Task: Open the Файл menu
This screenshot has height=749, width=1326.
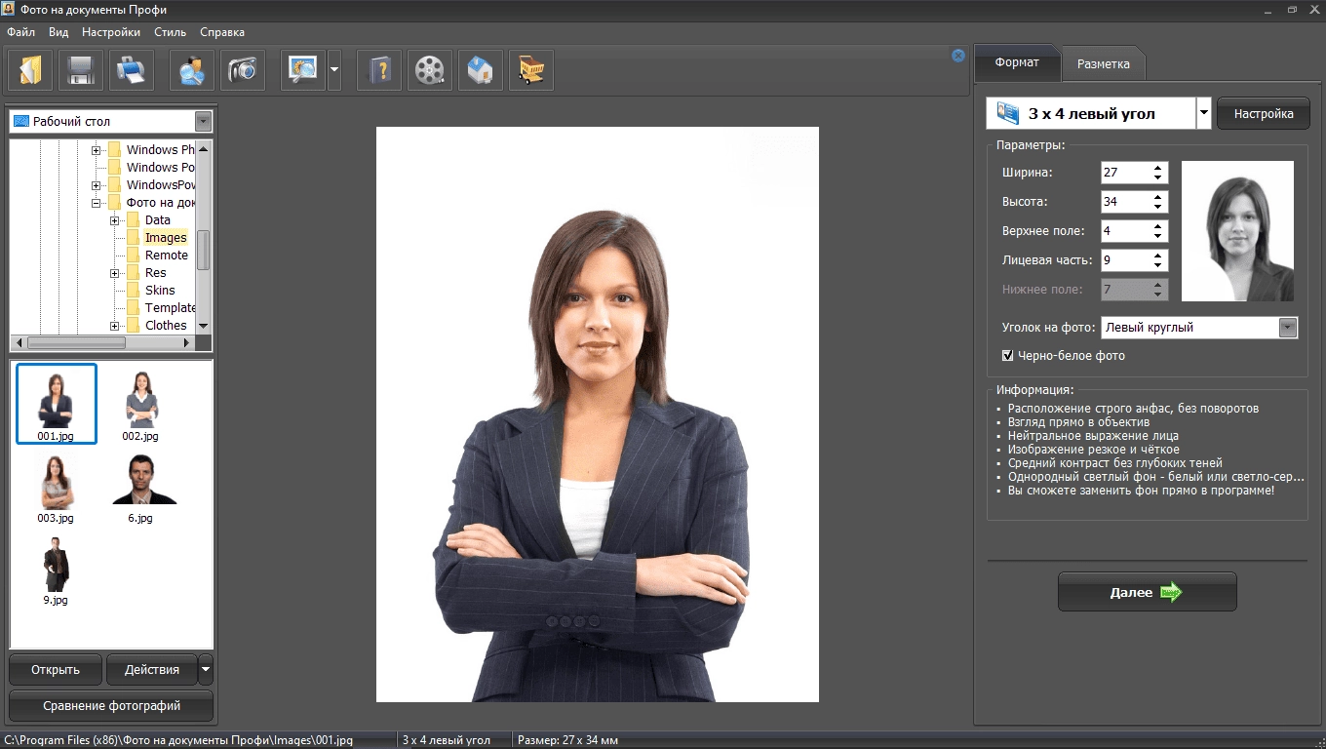Action: coord(20,32)
